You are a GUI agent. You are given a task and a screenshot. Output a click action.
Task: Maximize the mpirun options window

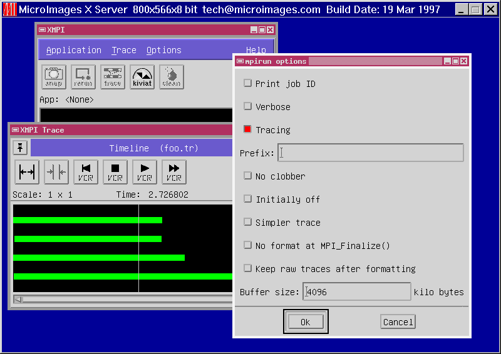(456, 61)
